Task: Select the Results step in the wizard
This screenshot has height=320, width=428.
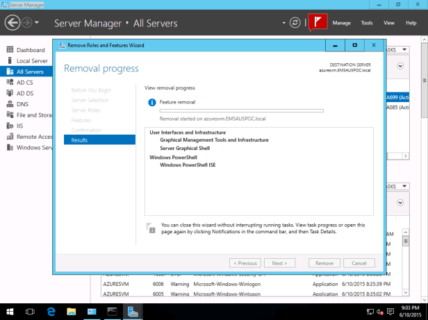Action: pyautogui.click(x=79, y=140)
